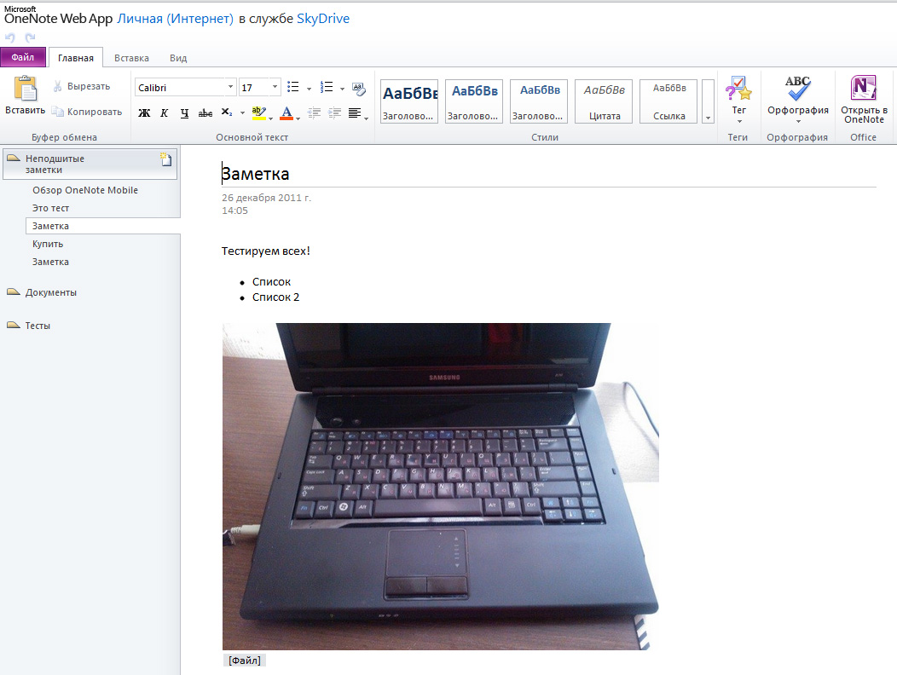897x675 pixels.
Task: Click Open in OneNote (Открыть в OneNote)
Action: [864, 89]
